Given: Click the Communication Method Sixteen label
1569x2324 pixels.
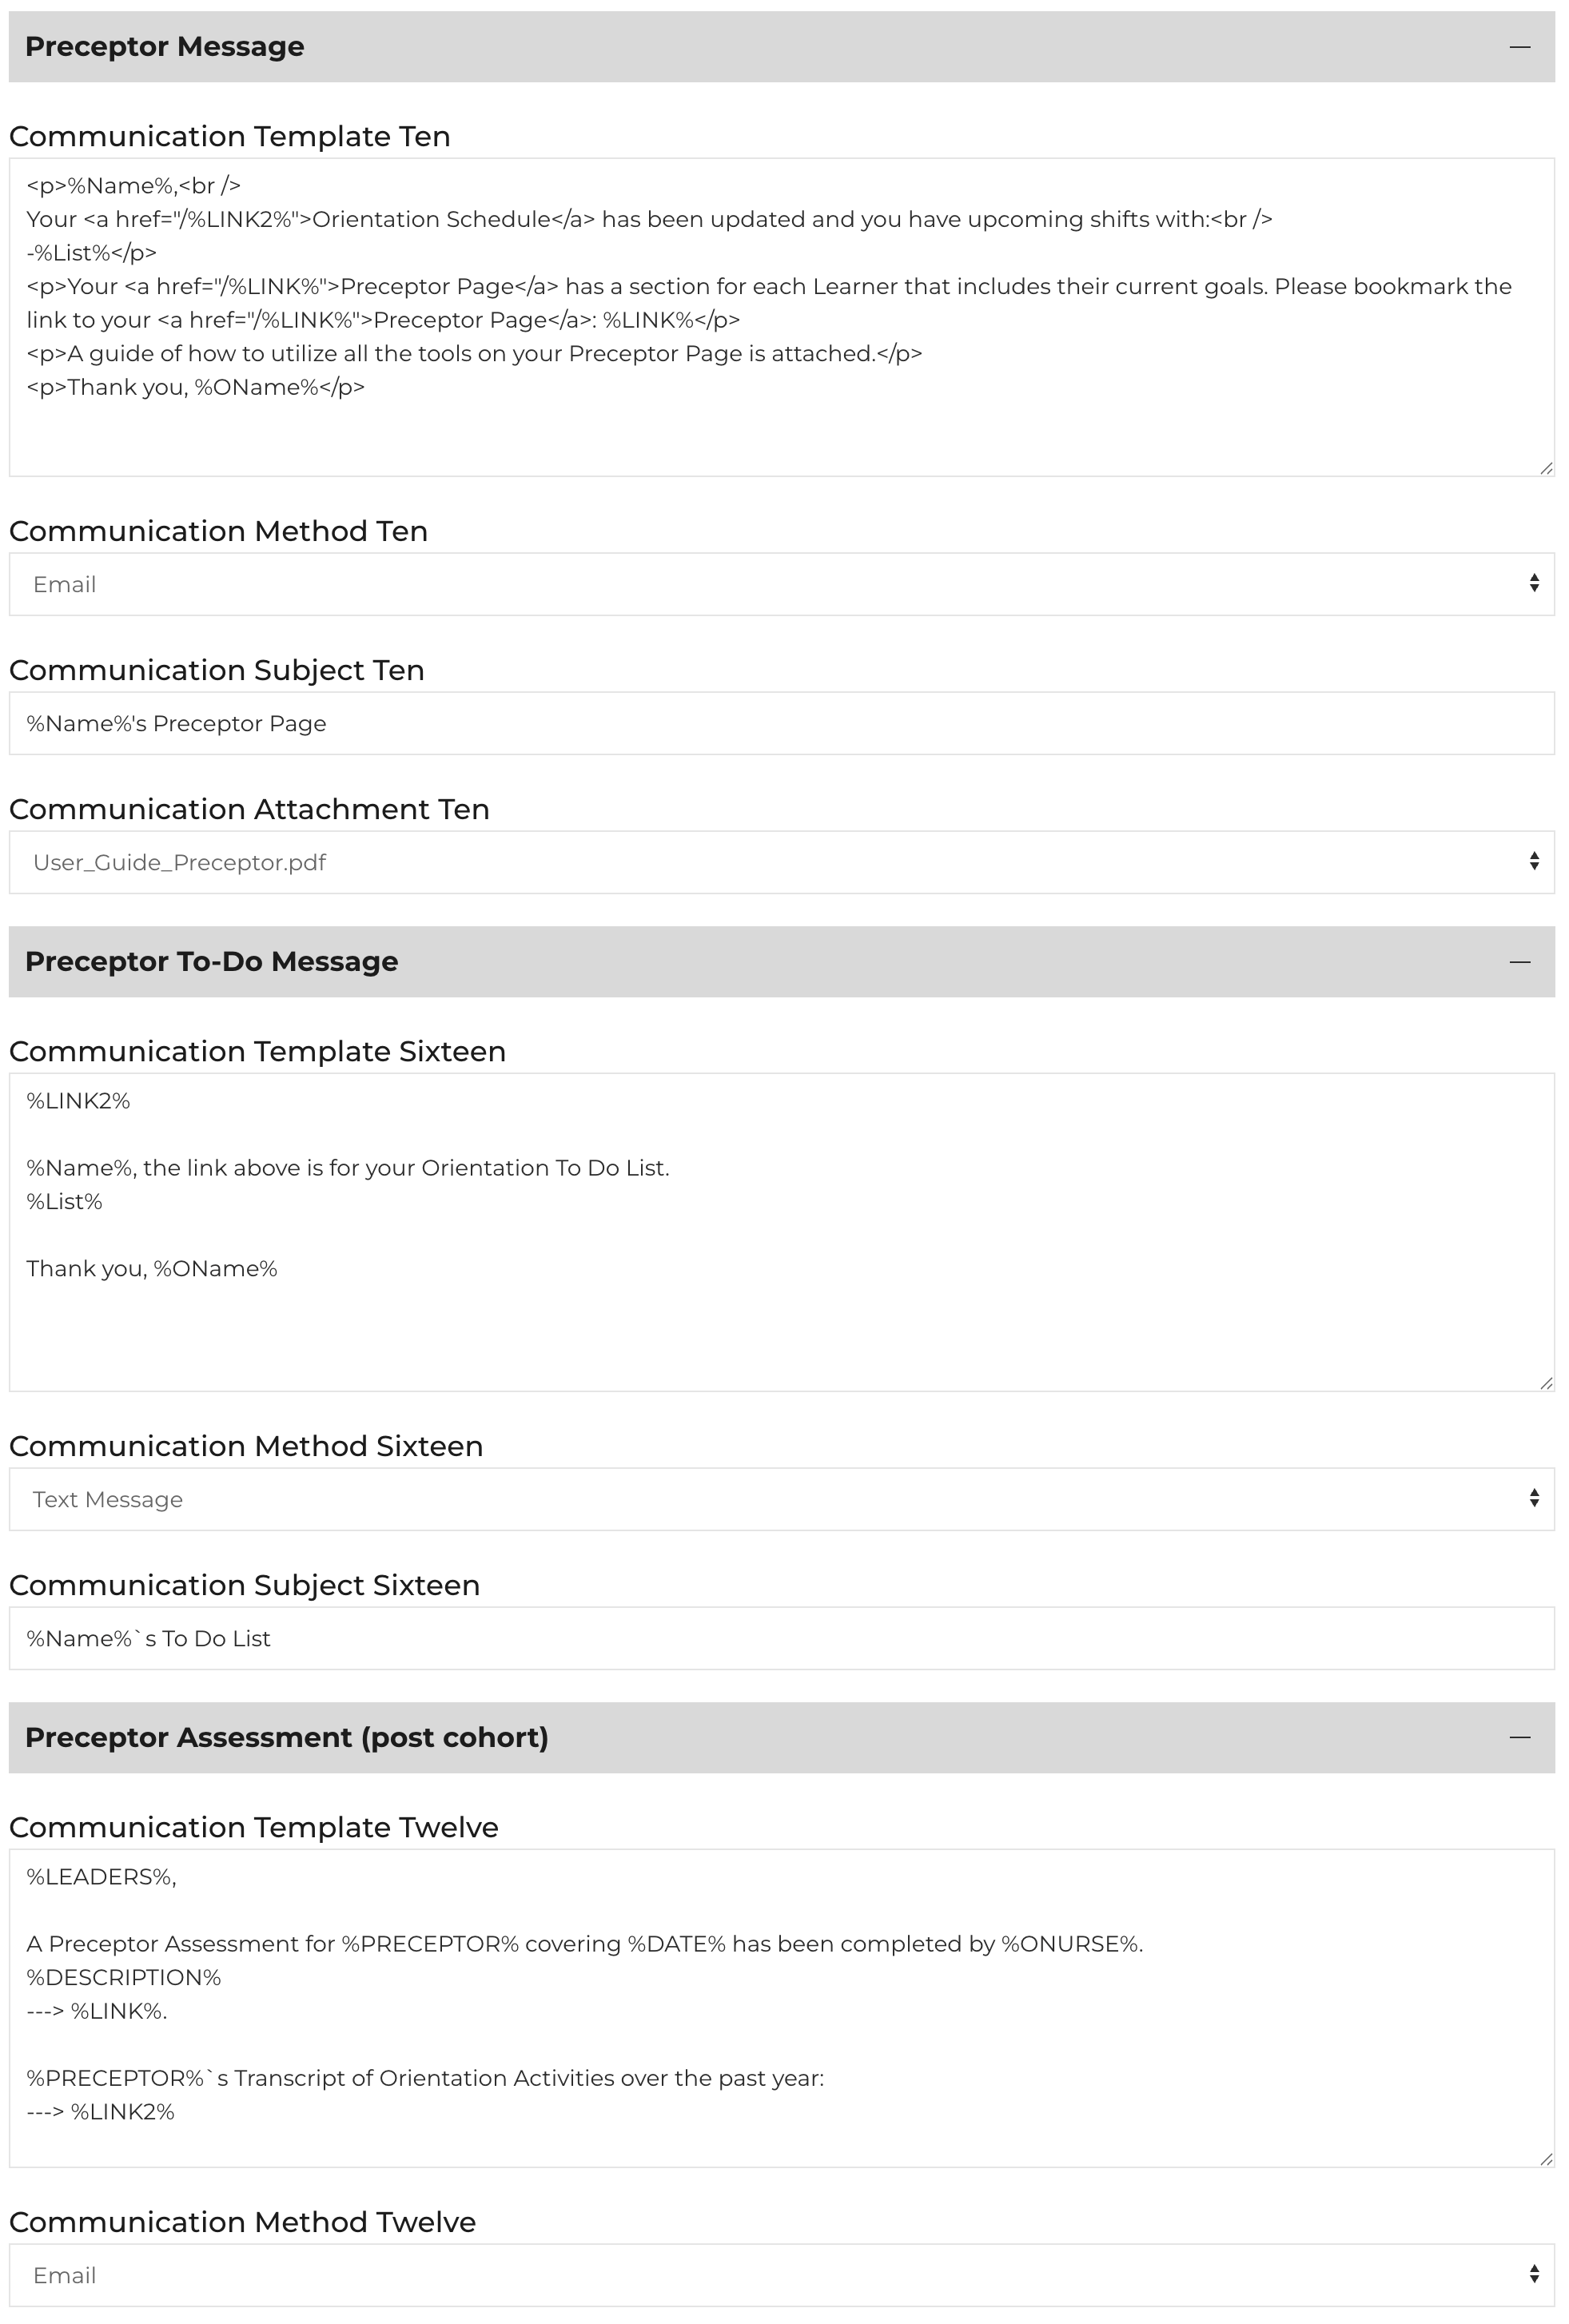Looking at the screenshot, I should (x=246, y=1446).
